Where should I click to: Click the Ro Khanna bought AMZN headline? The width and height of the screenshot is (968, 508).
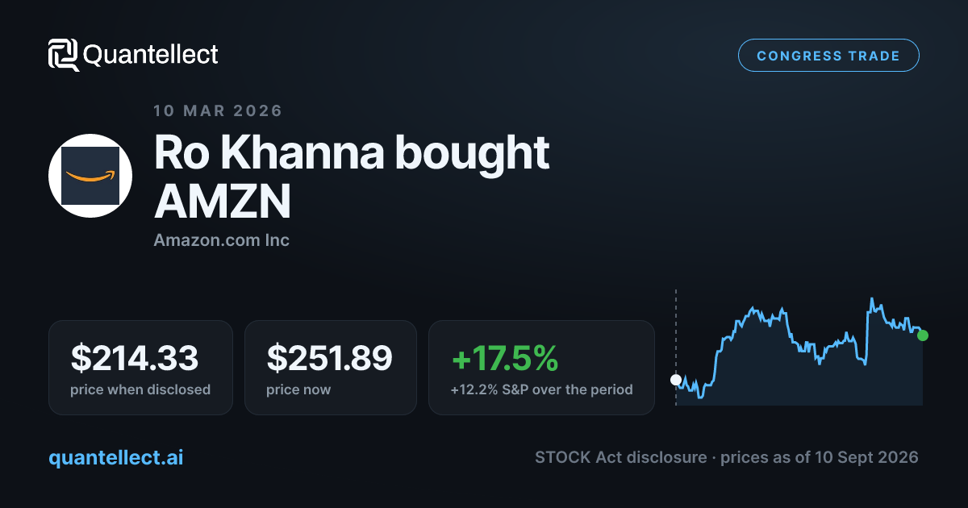(x=352, y=177)
